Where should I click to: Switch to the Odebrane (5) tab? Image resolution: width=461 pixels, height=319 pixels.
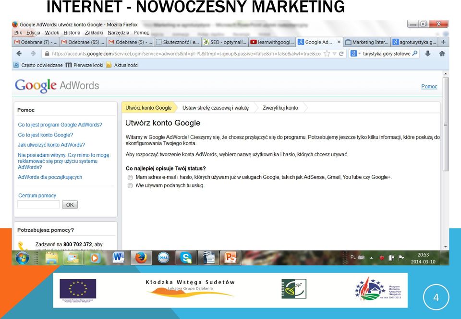pyautogui.click(x=130, y=42)
